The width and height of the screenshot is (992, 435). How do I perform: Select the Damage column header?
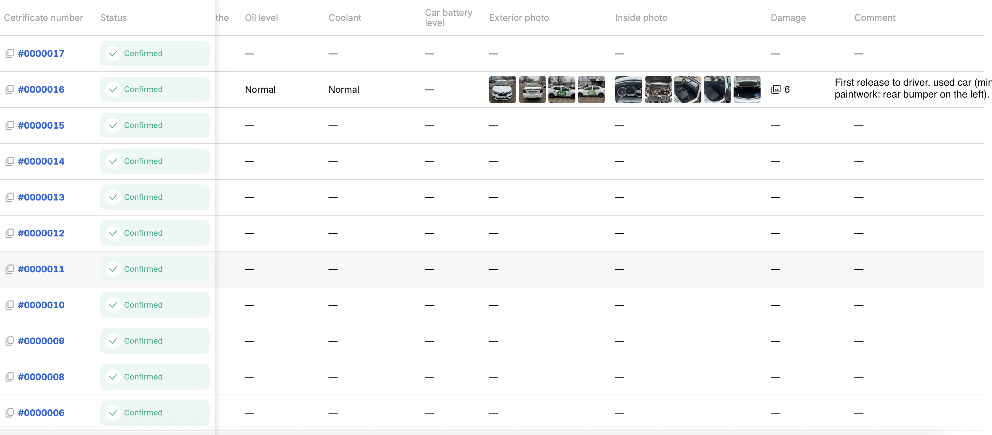click(788, 18)
